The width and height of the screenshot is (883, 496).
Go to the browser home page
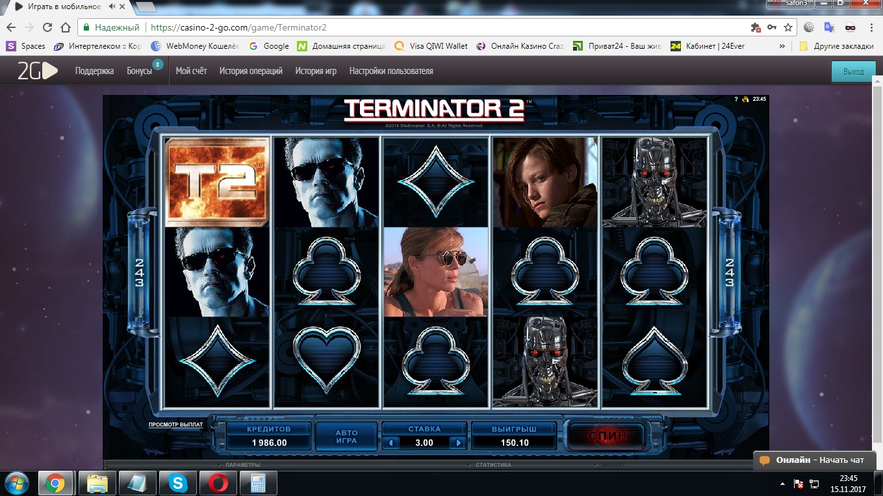(65, 27)
